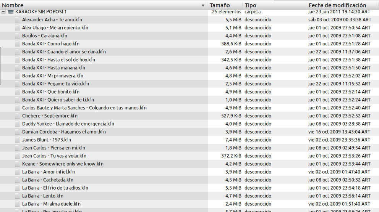Screen dimensions: 379x212
Task: Select file name Keane - Somewhere only we know.kfn
Action: pyautogui.click(x=63, y=164)
